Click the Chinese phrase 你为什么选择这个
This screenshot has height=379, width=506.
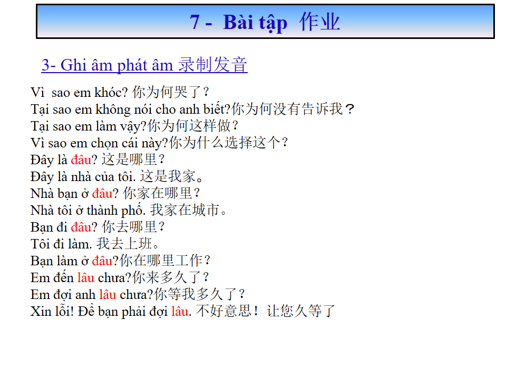pyautogui.click(x=225, y=143)
